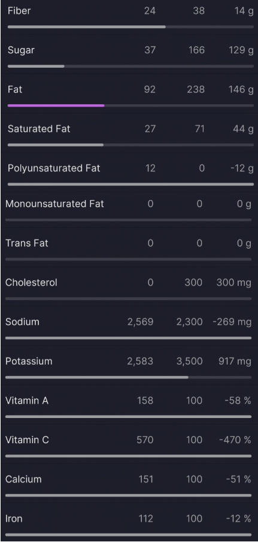Image resolution: width=258 pixels, height=542 pixels.
Task: Click the Sodium goal value 2,300
Action: 189,322
